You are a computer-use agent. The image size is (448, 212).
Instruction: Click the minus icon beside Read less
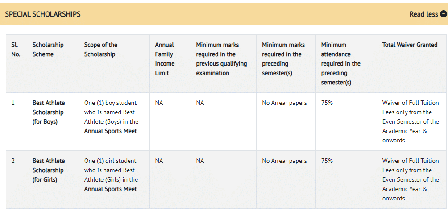tap(443, 14)
